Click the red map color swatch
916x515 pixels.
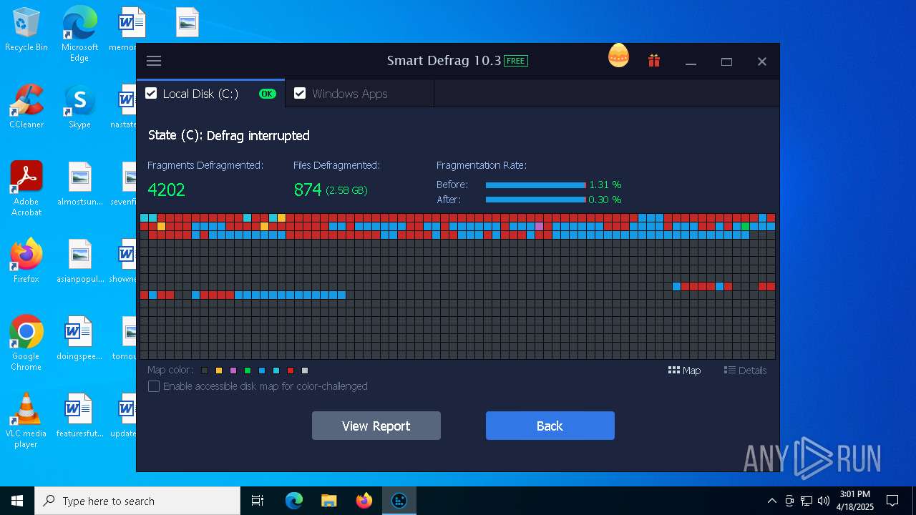291,371
